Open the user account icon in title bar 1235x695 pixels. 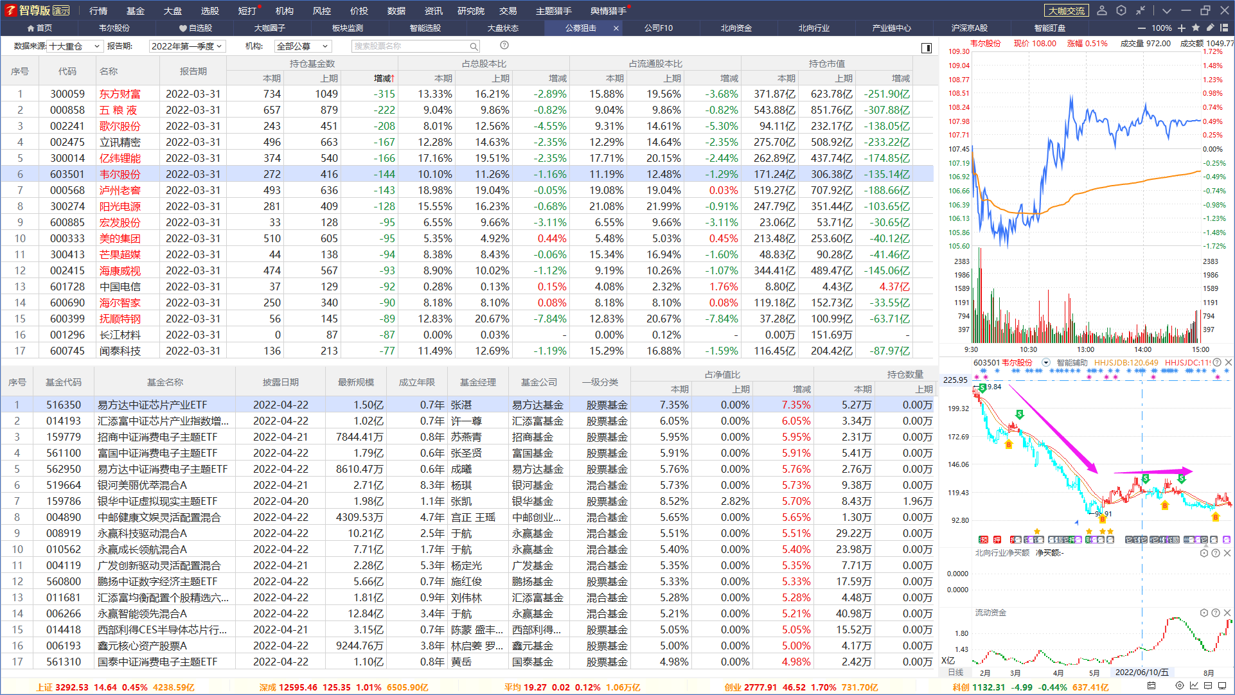coord(1102,10)
